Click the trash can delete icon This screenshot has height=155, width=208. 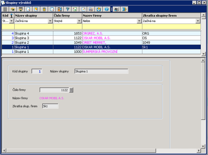pyautogui.click(x=44, y=9)
